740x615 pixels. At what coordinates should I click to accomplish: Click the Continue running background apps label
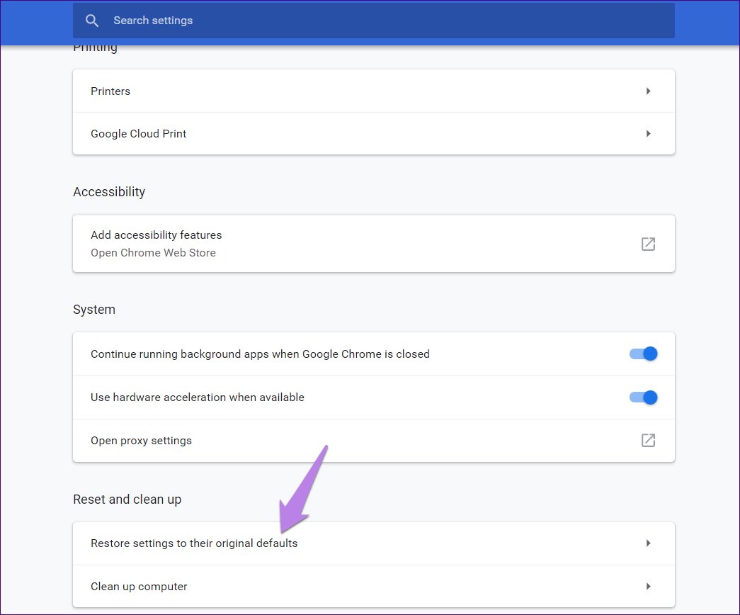tap(260, 354)
